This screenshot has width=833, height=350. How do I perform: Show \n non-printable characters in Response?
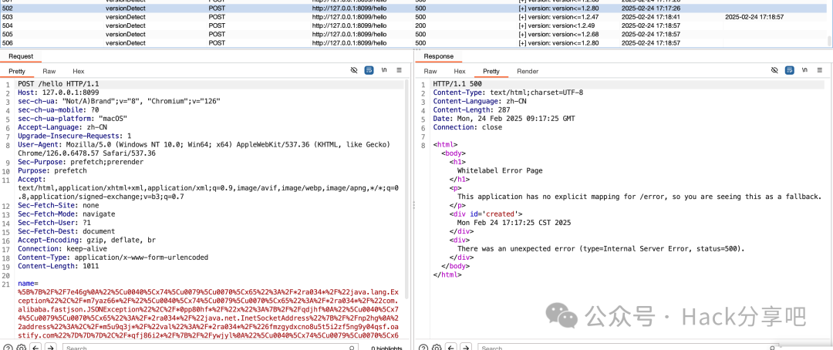804,71
